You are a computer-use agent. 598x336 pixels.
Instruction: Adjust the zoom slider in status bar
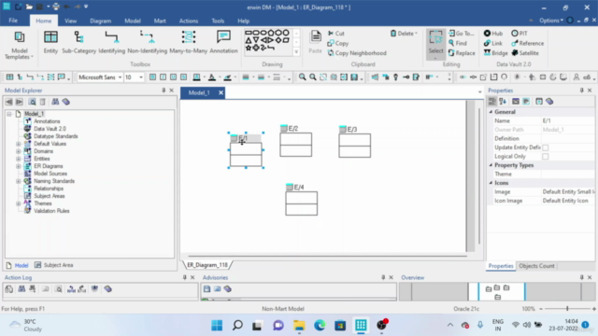coord(567,309)
